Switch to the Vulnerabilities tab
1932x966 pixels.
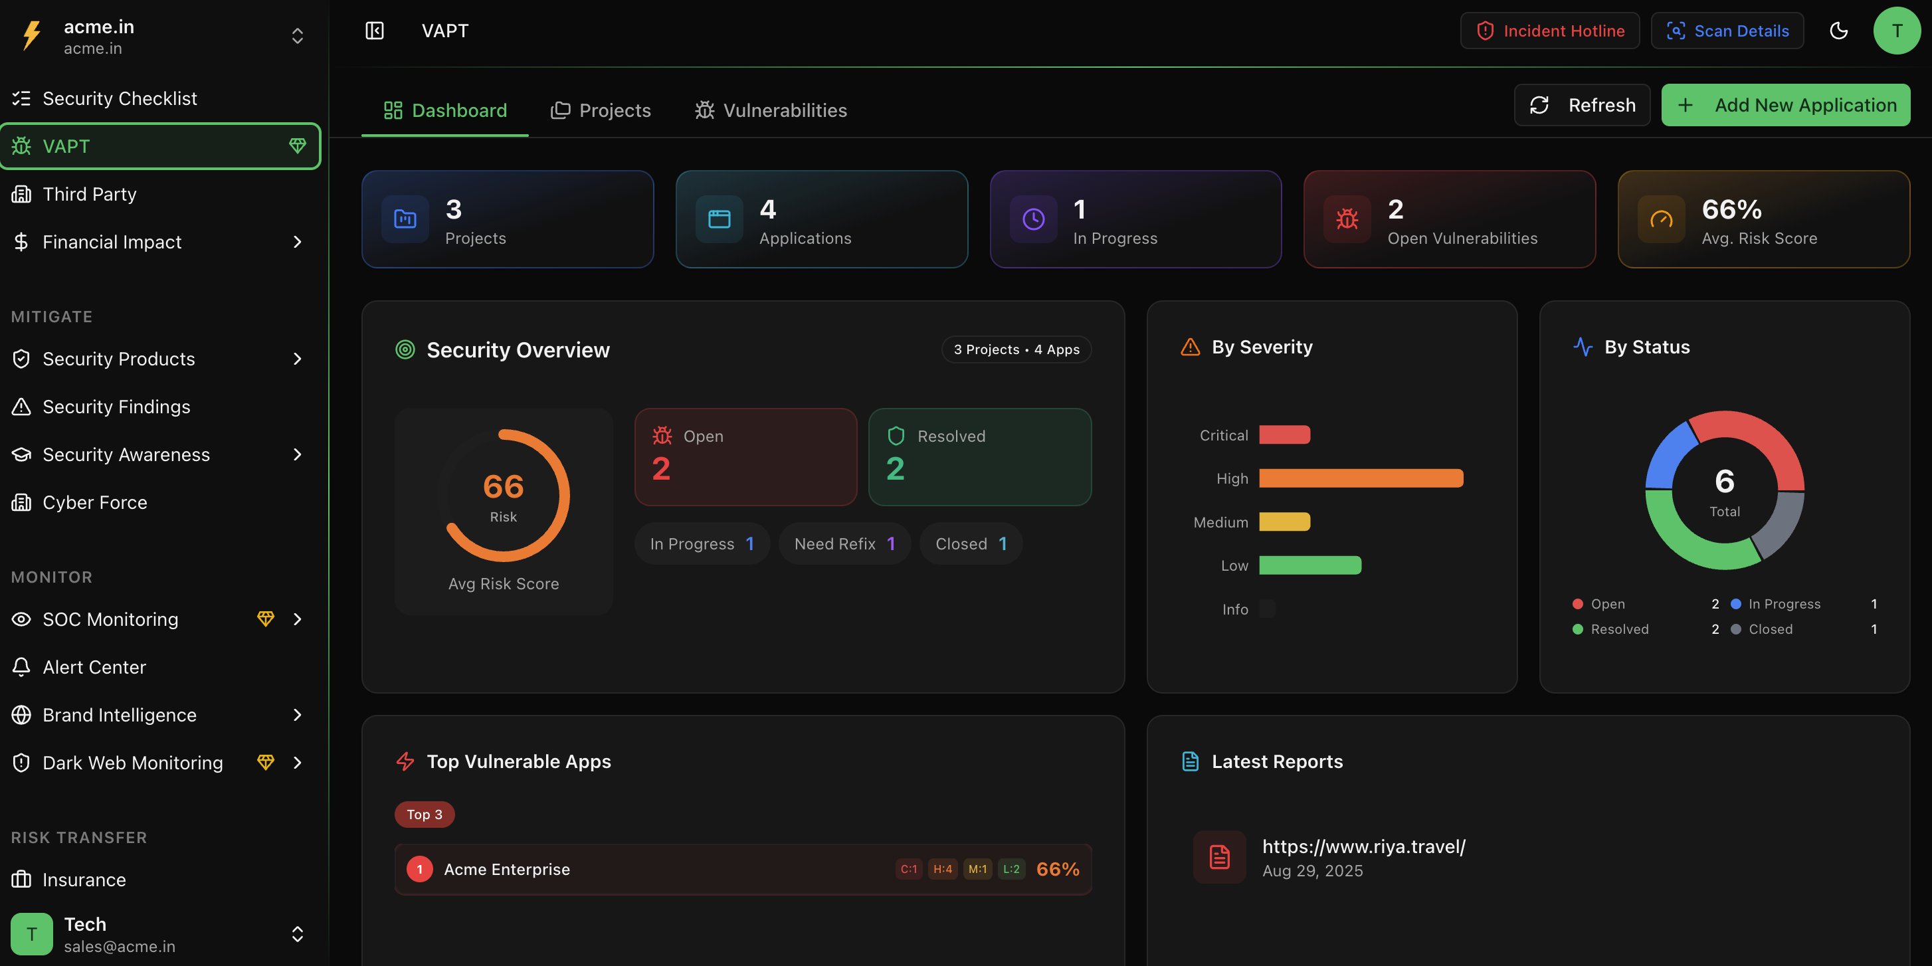[771, 110]
